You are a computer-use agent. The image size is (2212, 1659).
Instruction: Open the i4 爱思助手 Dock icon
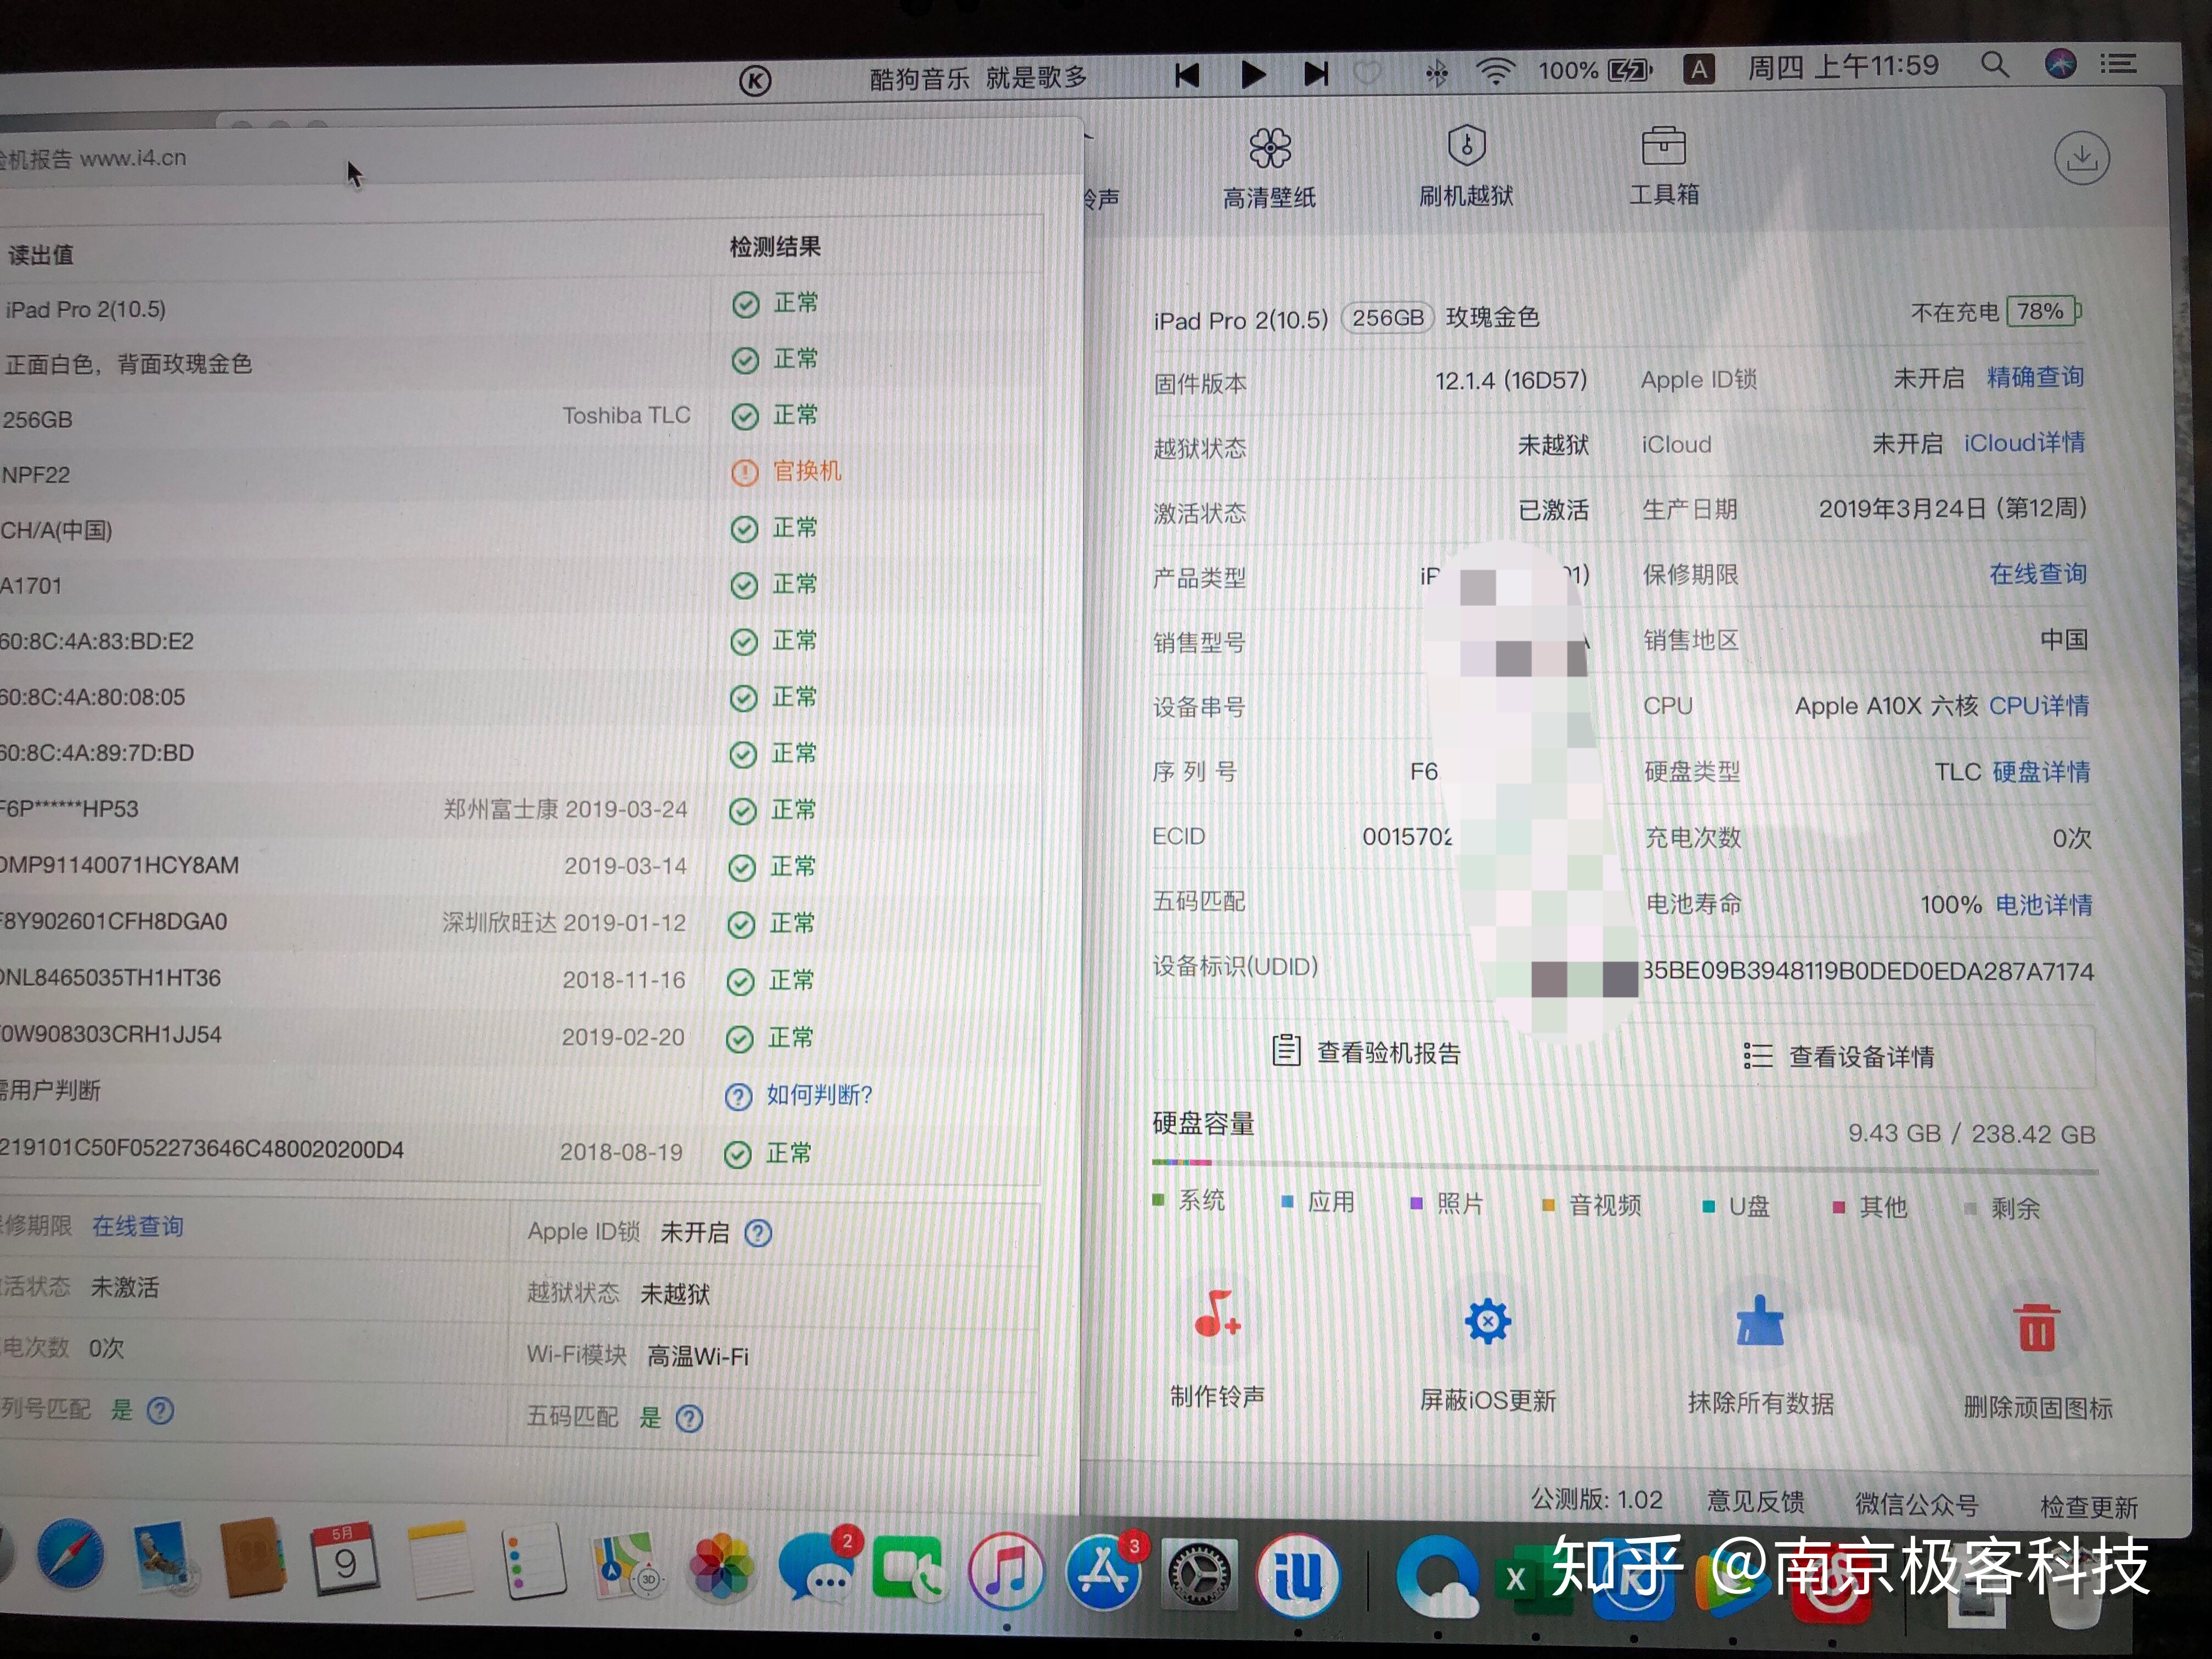point(1298,1576)
